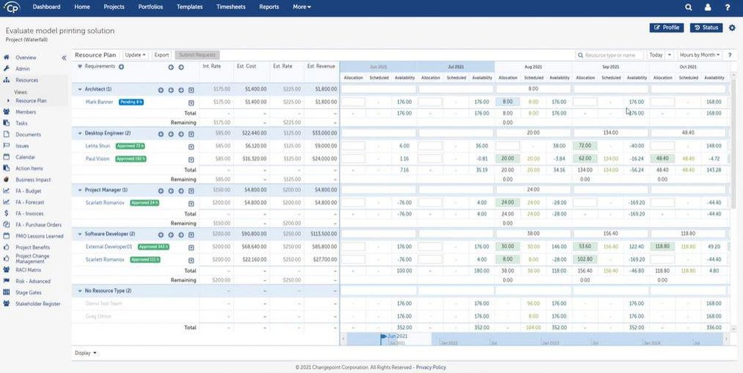Collapse the Desktop Engineer (2) group
743x373 pixels.
[80, 134]
